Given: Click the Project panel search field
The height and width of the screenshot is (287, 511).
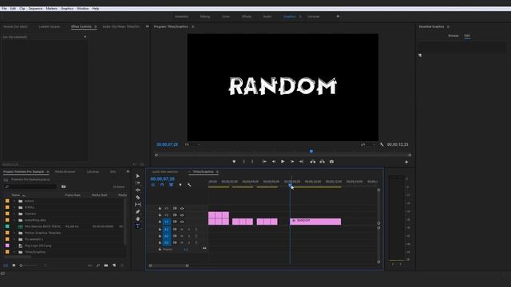Looking at the screenshot, I should pos(31,187).
